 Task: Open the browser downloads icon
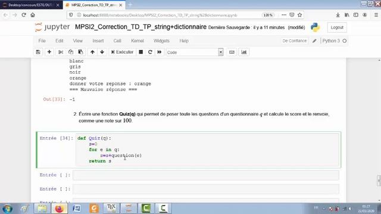point(338,15)
